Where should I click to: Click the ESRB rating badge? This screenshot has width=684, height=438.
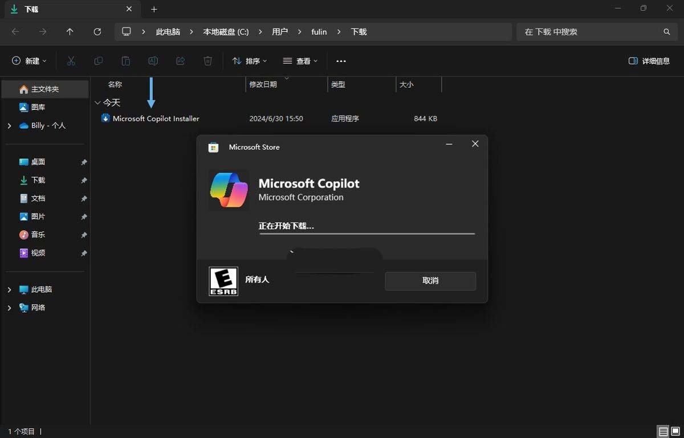(223, 281)
